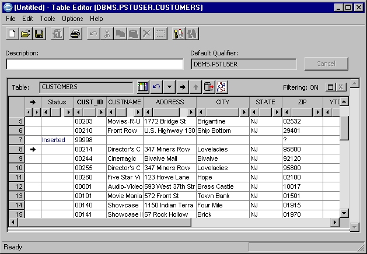367x254 pixels.
Task: Click the find and replace toolbar icon
Action: click(179, 34)
